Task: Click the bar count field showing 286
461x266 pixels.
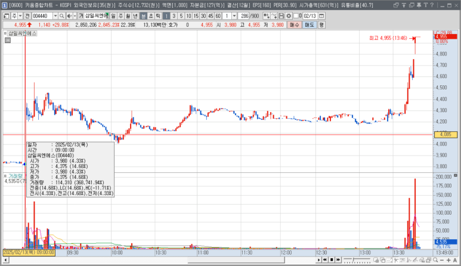Action: [243, 16]
